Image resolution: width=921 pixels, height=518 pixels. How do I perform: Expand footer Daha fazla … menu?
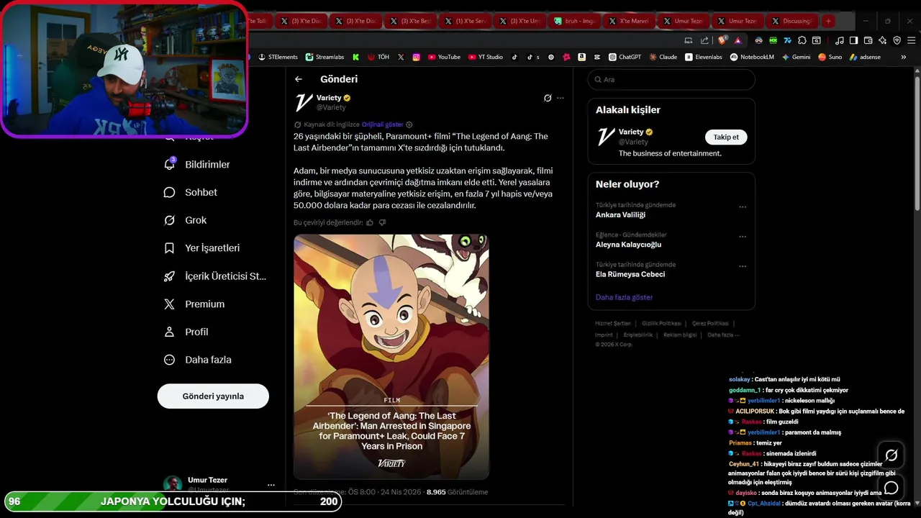tap(723, 335)
